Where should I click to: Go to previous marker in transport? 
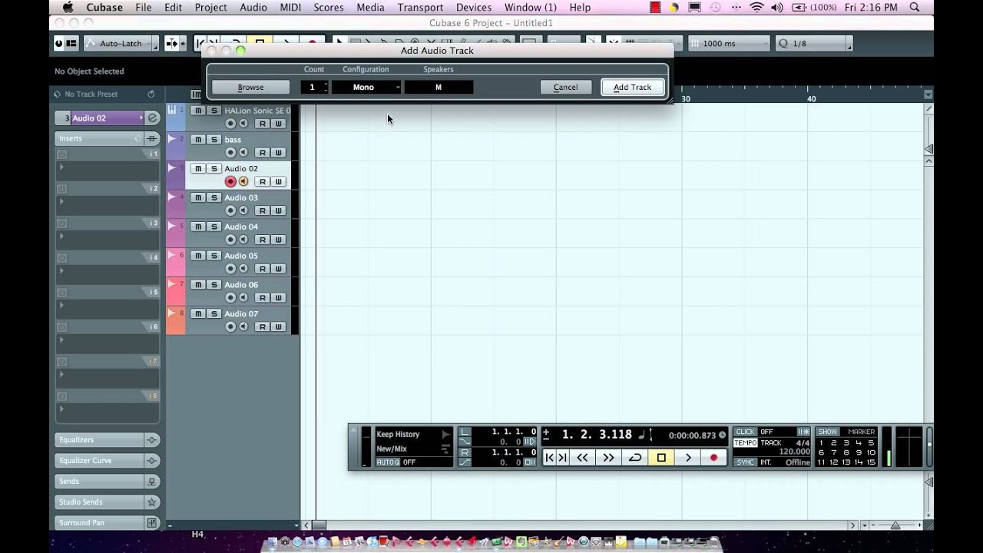(549, 458)
